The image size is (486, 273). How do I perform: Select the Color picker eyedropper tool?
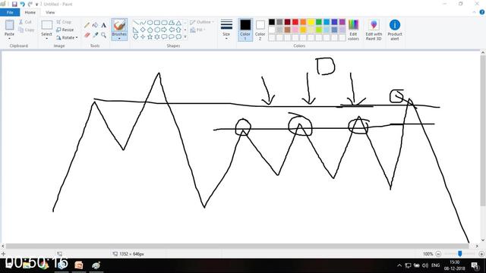click(x=96, y=35)
